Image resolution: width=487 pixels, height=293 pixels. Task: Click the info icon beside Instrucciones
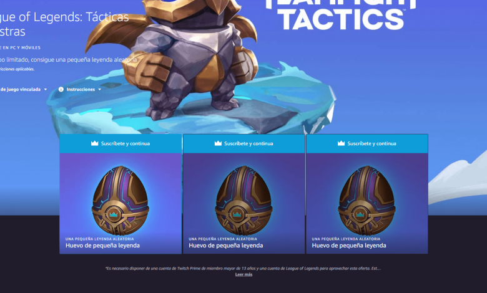(x=61, y=89)
